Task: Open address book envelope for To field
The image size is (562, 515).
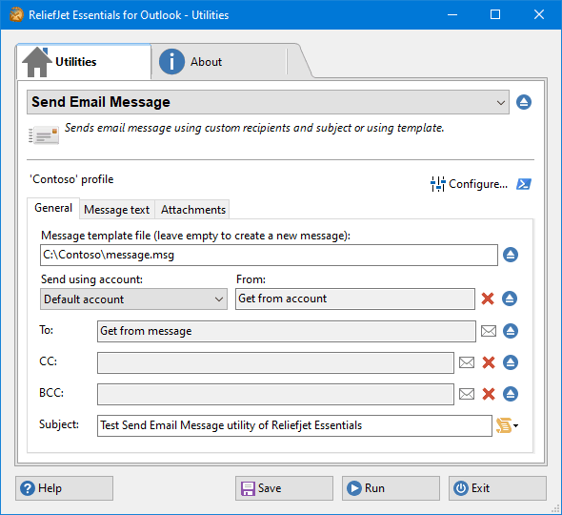Action: (x=488, y=331)
